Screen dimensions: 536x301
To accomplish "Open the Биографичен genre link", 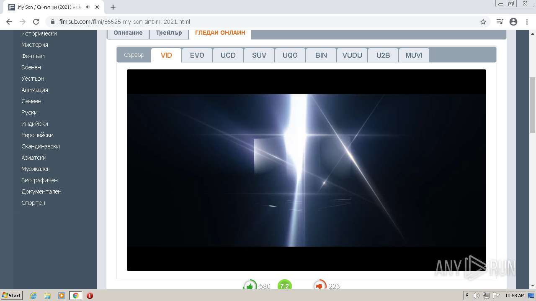I will click(x=40, y=180).
